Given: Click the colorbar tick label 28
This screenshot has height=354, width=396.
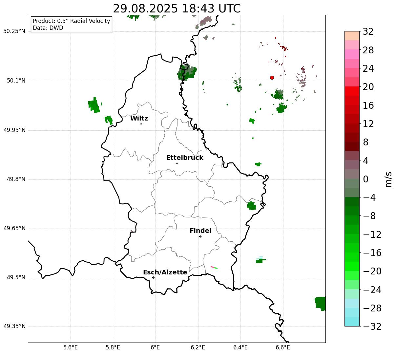Looking at the screenshot, I should click(x=368, y=50).
